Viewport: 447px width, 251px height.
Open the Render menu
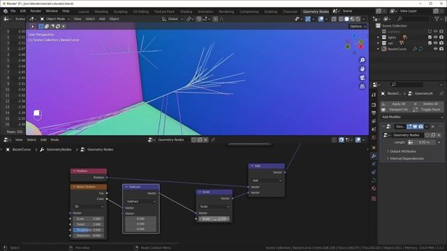(36, 11)
